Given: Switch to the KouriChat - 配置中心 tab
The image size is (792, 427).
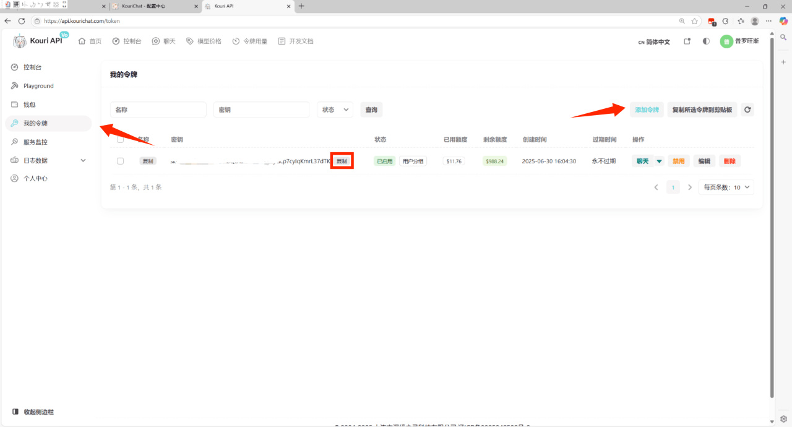Looking at the screenshot, I should 155,6.
